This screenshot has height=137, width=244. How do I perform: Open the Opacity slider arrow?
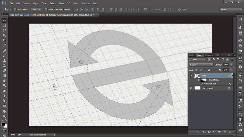[x=231, y=65]
